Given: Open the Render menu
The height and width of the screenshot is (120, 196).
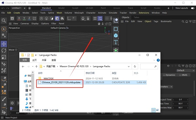Looking at the screenshot, I should click(133, 13).
